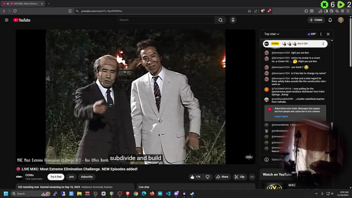The image size is (352, 198).
Task: Launch Chrome from the taskbar
Action: point(136,194)
